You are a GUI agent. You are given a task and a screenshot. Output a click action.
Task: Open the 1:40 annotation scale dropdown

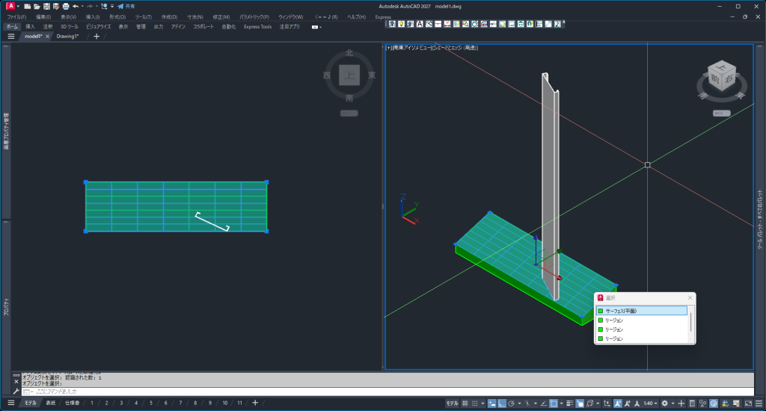click(650, 404)
